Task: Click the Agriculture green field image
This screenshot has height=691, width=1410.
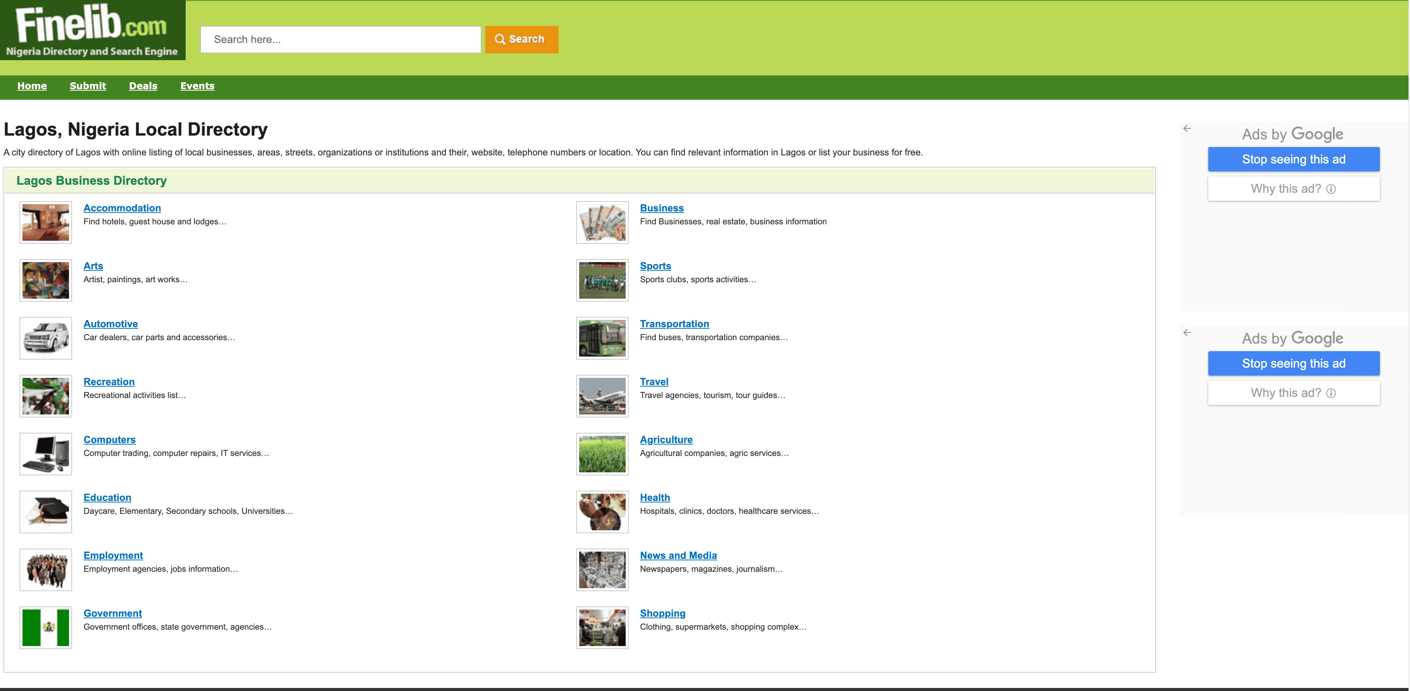Action: point(602,454)
